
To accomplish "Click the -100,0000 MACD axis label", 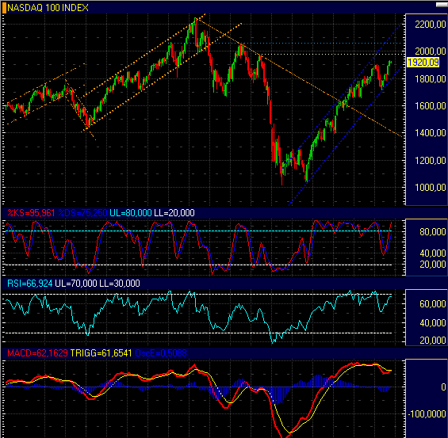I will [x=427, y=413].
